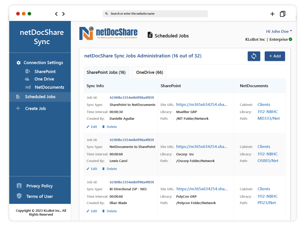
Task: Switch to SharePoint Jobs (16) tab
Action: [106, 73]
